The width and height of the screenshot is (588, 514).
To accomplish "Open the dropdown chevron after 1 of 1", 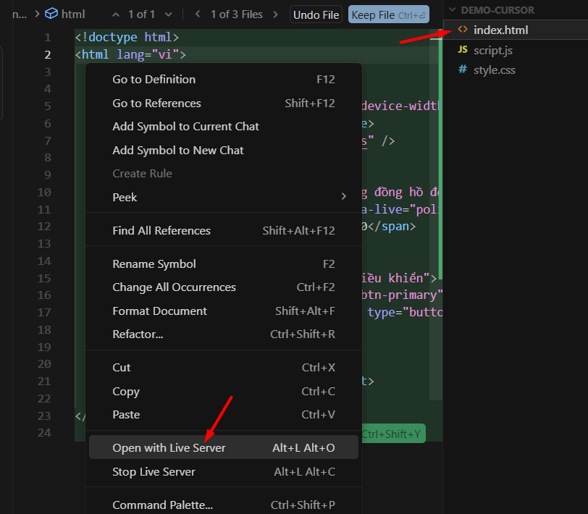I will (167, 13).
